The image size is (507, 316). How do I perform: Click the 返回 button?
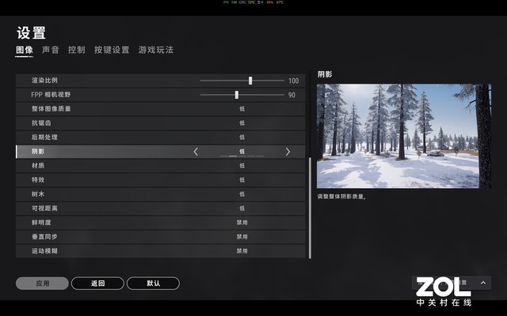pyautogui.click(x=97, y=283)
